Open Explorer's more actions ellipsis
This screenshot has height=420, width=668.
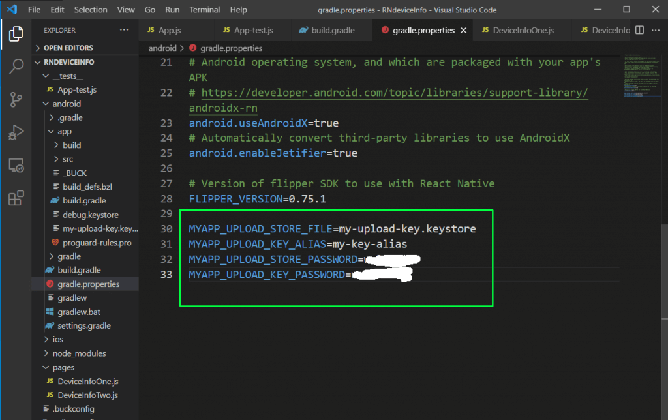click(124, 30)
